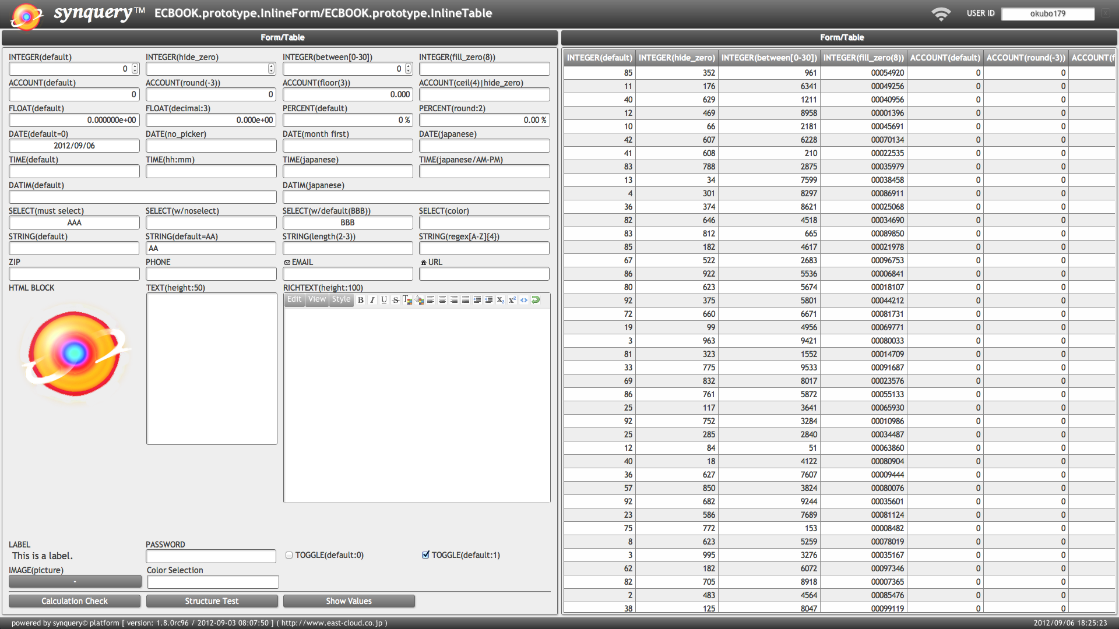
Task: Open the Edit menu of rich text editor
Action: 294,299
